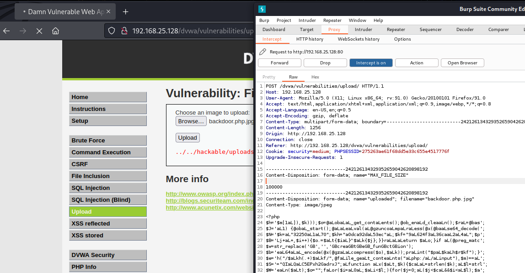Click the acunetix.com More info link
Image resolution: width=525 pixels, height=273 pixels.
209,208
